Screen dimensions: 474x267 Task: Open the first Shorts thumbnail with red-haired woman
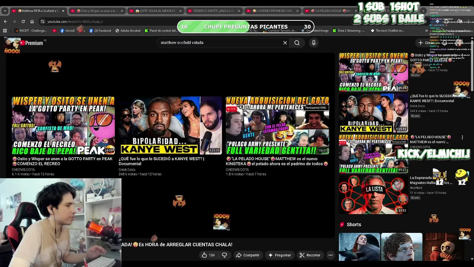359,247
